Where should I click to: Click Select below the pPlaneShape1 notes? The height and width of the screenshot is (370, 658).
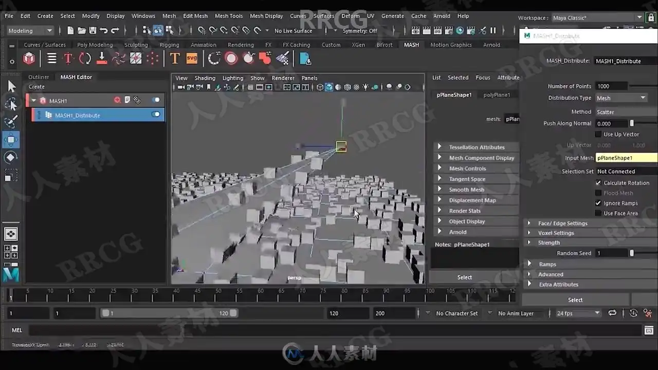click(x=465, y=277)
